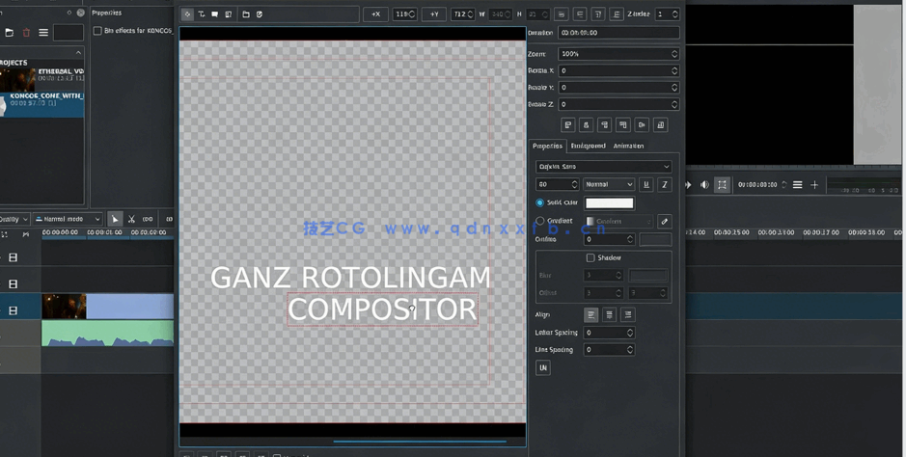The height and width of the screenshot is (457, 906).
Task: Toggle italic for the title text
Action: (x=664, y=184)
